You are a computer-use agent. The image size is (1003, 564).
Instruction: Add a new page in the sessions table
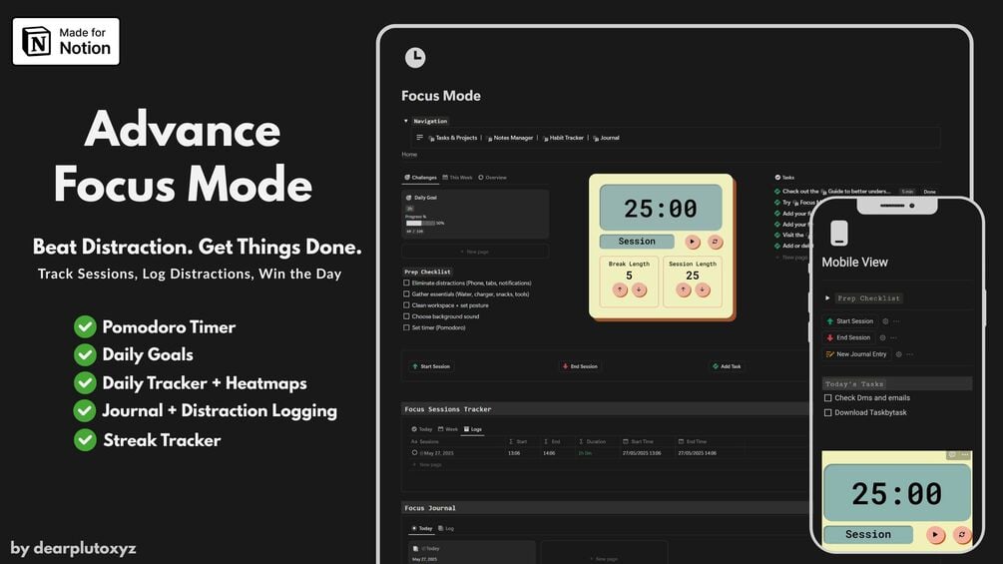click(x=427, y=465)
